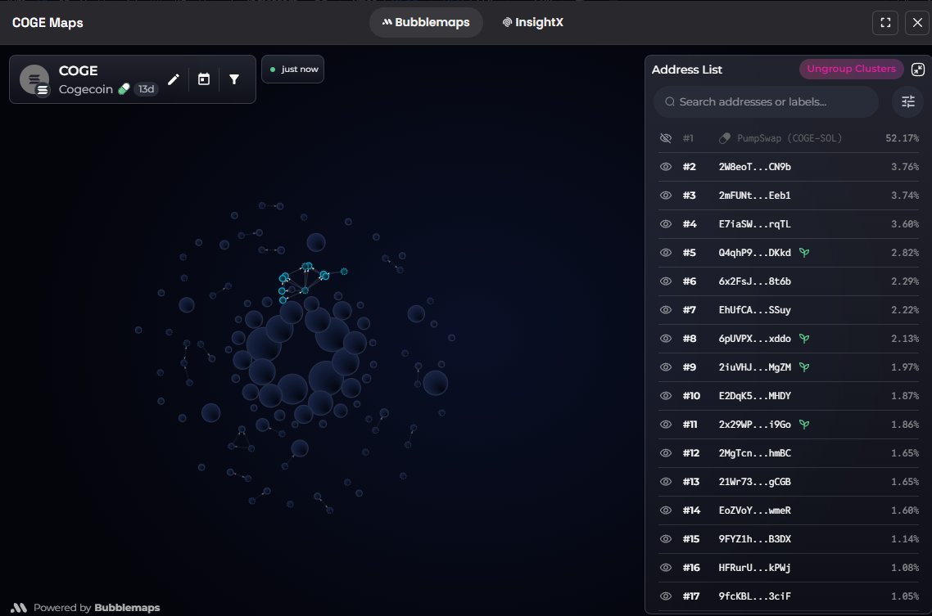Screen dimensions: 932x616
Task: Select address 6x2FsJ...8t6b in list
Action: point(755,281)
